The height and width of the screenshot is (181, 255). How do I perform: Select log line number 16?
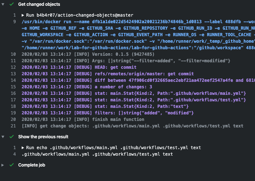click(x=13, y=93)
